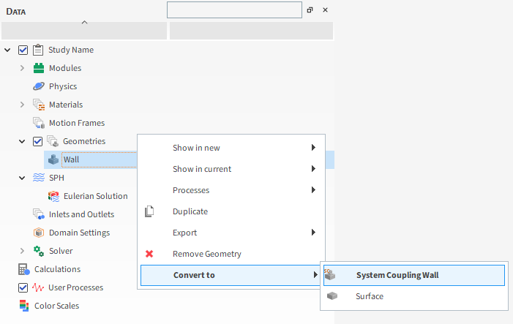Select the Solver label in the tree
This screenshot has height=324, width=513.
click(x=61, y=251)
